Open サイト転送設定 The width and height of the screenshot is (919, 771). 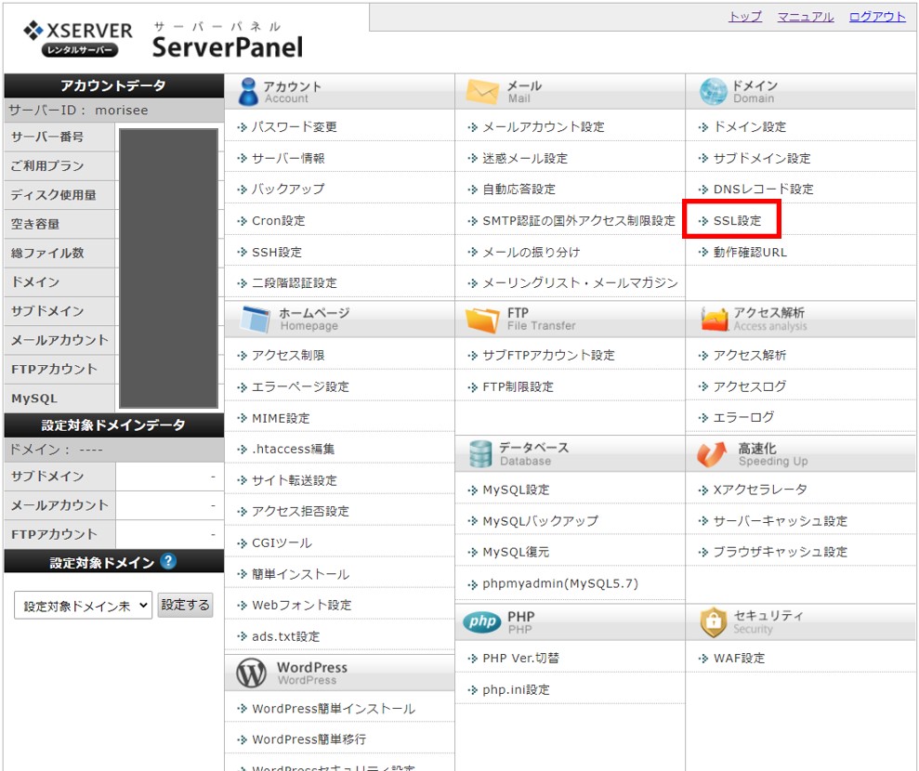(x=295, y=480)
